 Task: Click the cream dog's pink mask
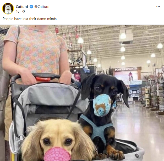[57, 154]
